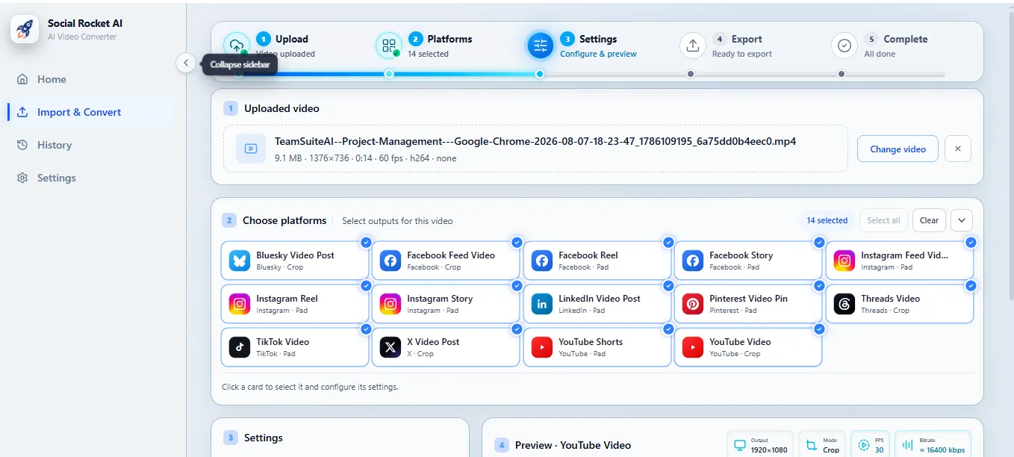This screenshot has width=1014, height=457.
Task: Click the Social Rocket AI rocket logo
Action: [x=25, y=29]
